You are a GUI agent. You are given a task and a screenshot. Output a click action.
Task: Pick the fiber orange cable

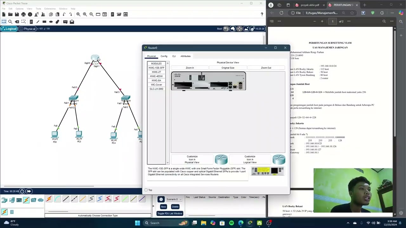coord(83,199)
